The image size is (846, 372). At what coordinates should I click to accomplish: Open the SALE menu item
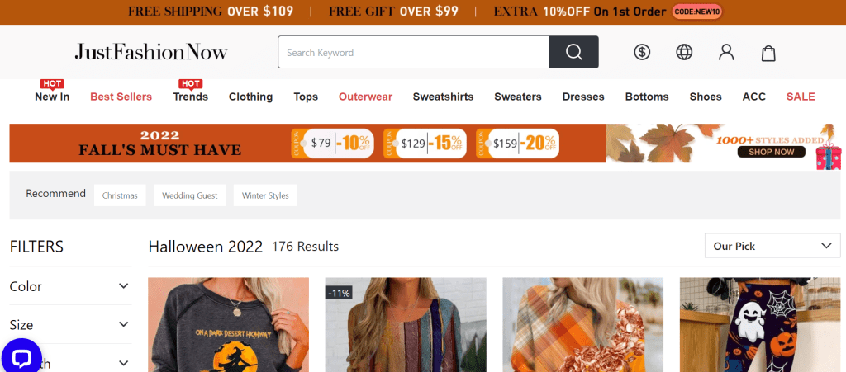(800, 97)
